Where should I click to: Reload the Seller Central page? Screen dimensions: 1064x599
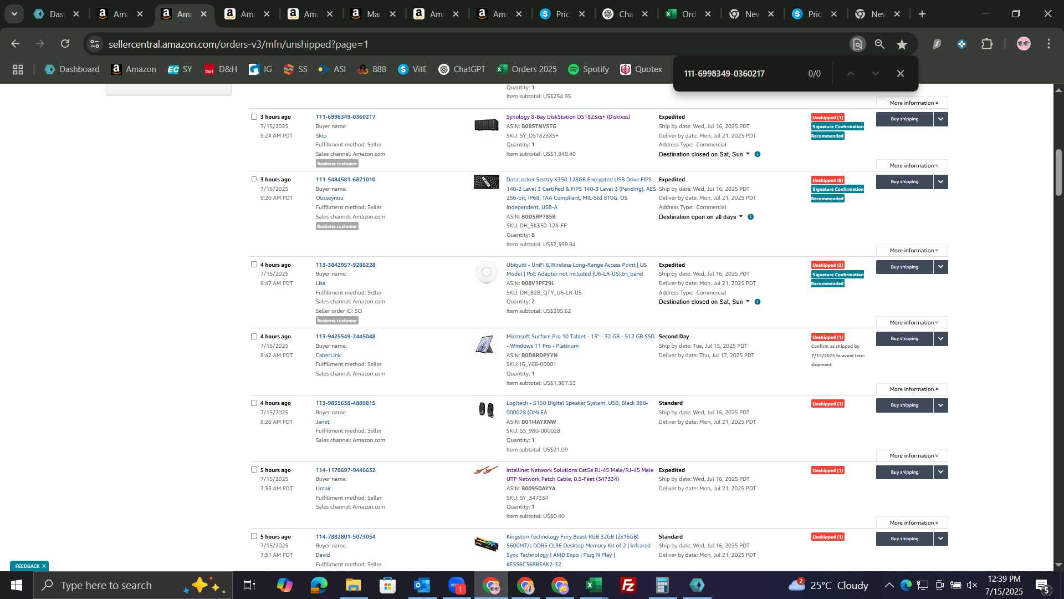click(x=65, y=44)
